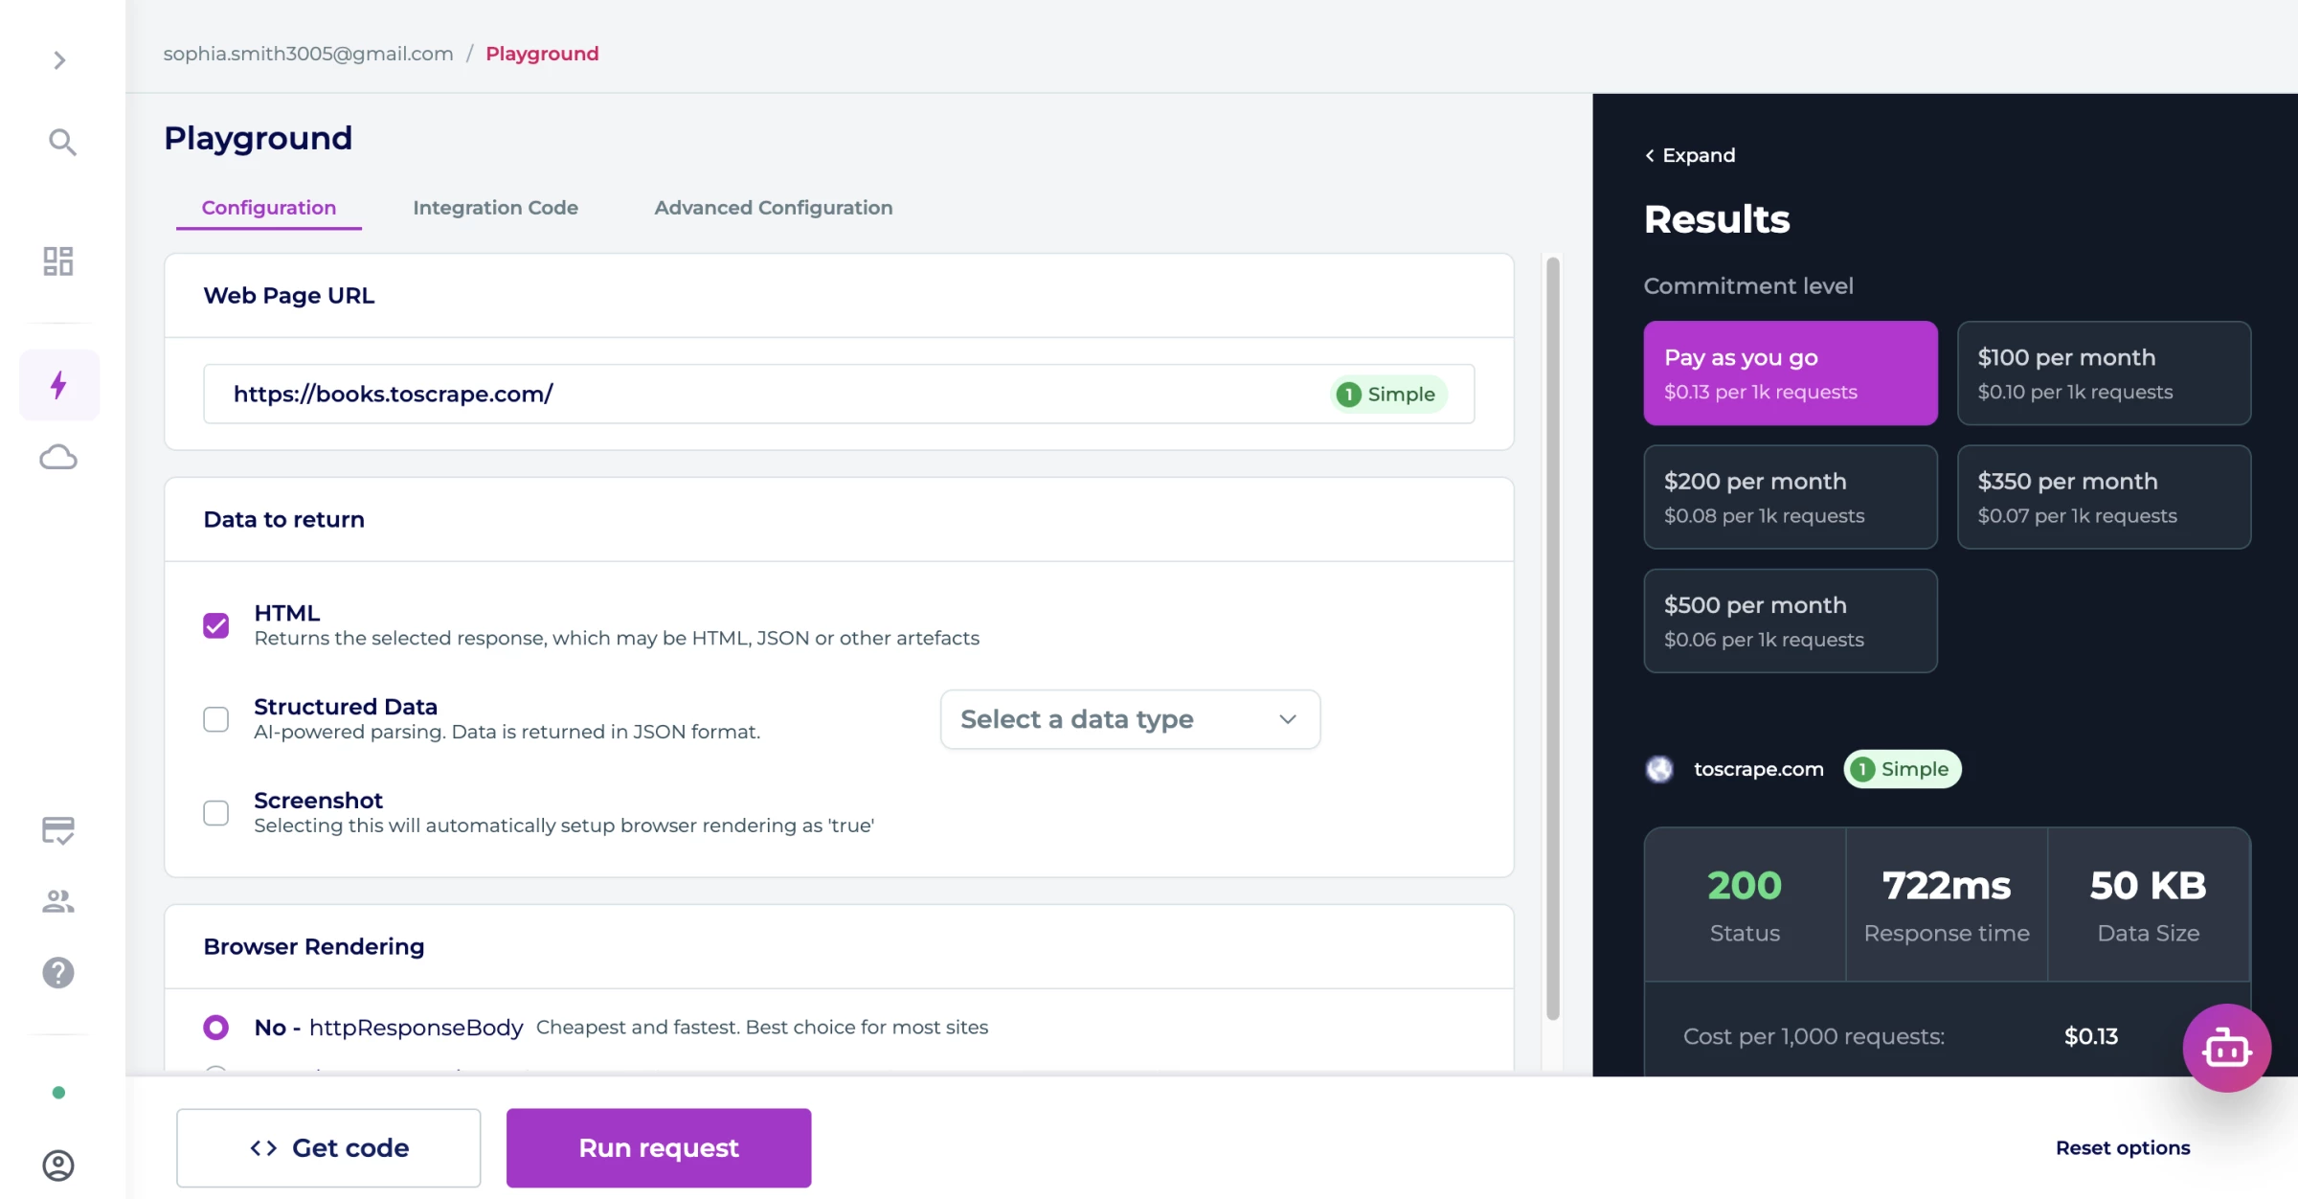Open the search icon in the sidebar
The image size is (2298, 1199).
click(x=62, y=142)
